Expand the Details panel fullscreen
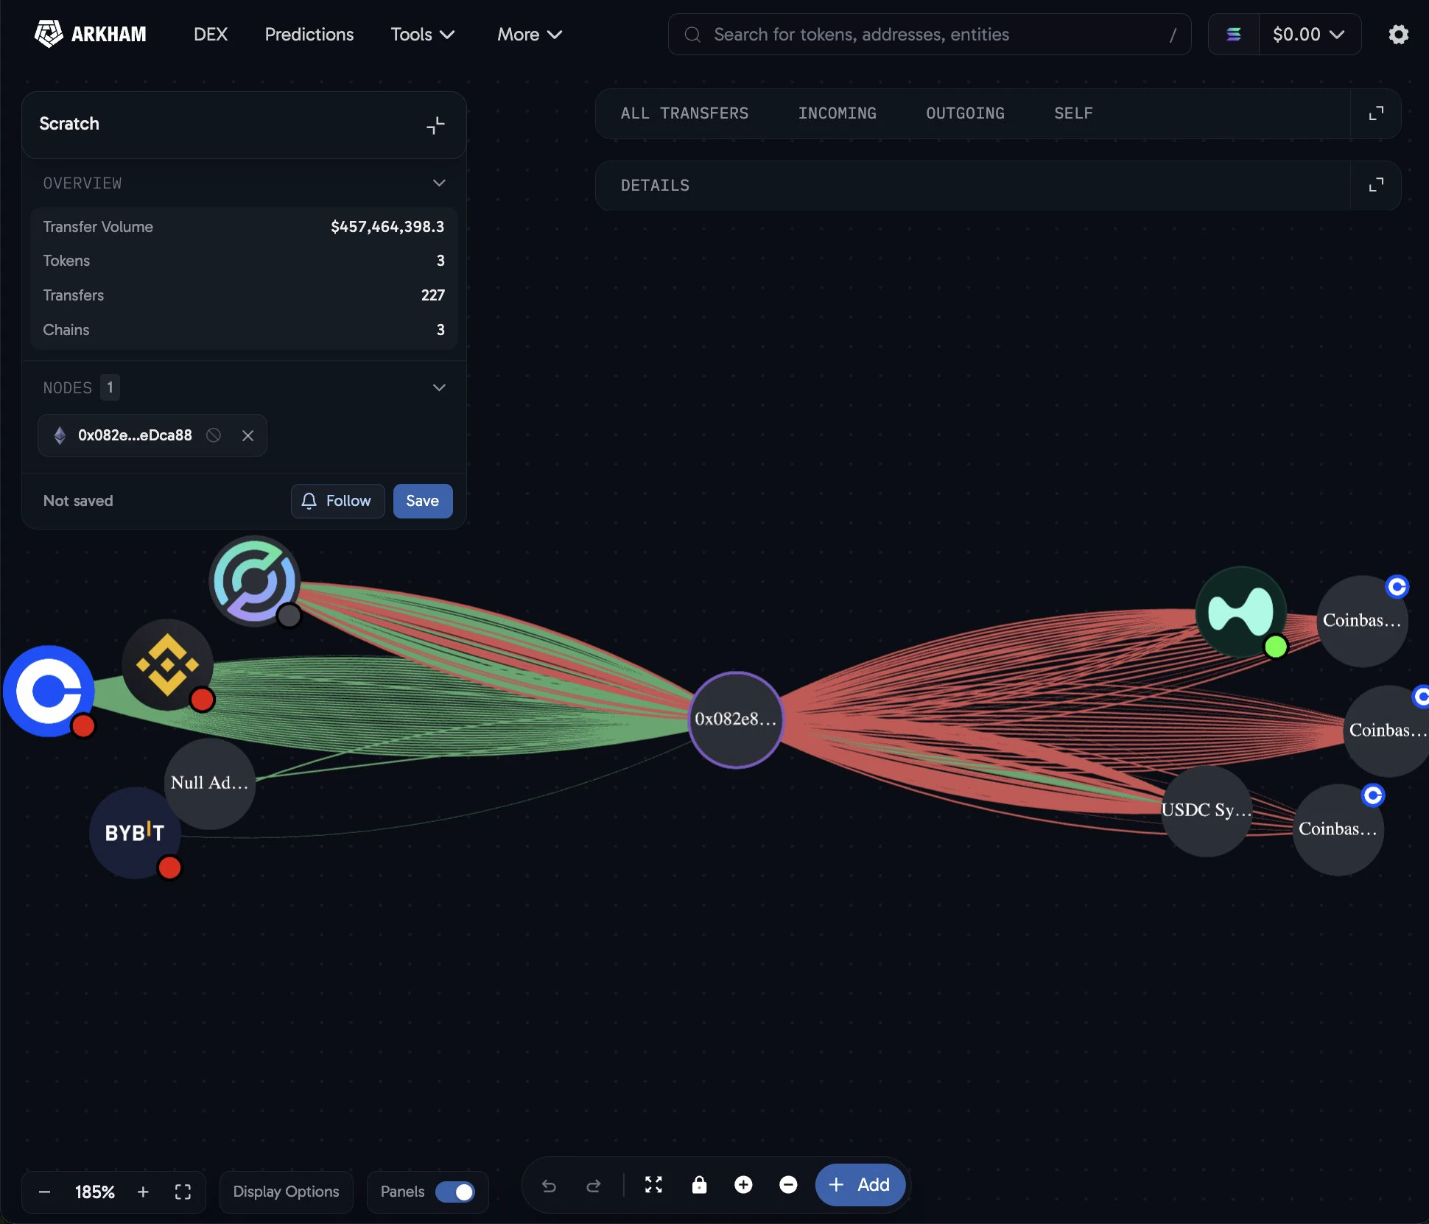Image resolution: width=1429 pixels, height=1224 pixels. pyautogui.click(x=1375, y=185)
